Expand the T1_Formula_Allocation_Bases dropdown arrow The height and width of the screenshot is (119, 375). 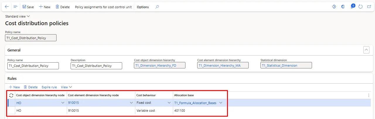click(221, 103)
